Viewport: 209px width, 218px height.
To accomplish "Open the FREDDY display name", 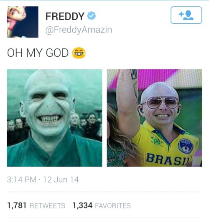I will click(x=65, y=16).
